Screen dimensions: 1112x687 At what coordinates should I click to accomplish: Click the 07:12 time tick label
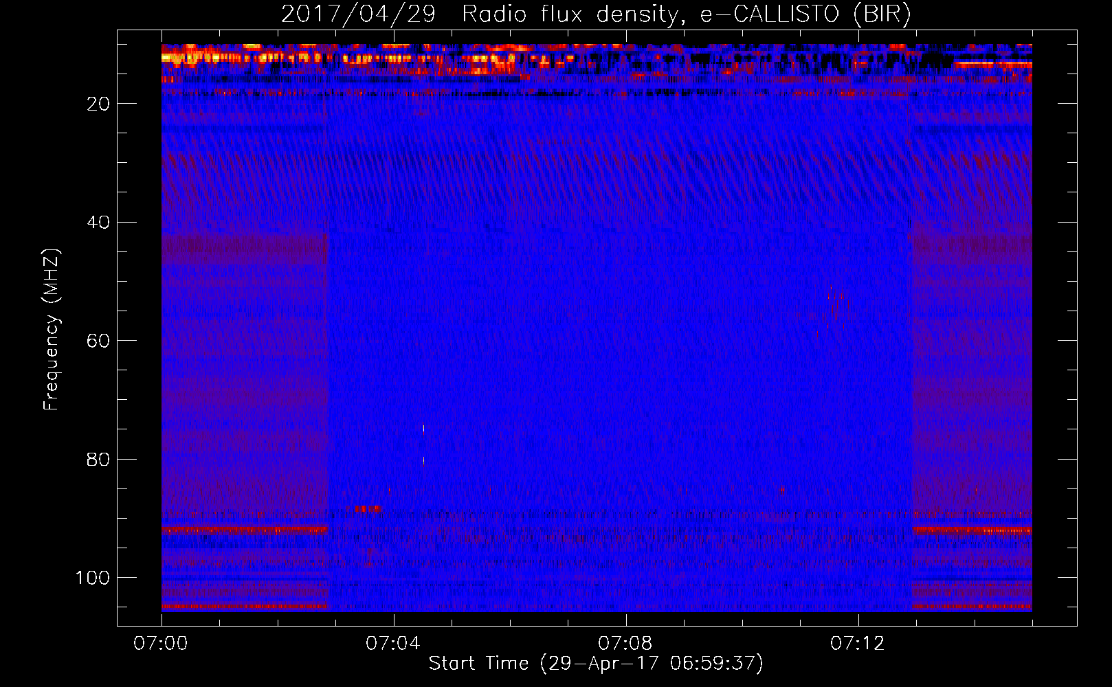point(858,644)
